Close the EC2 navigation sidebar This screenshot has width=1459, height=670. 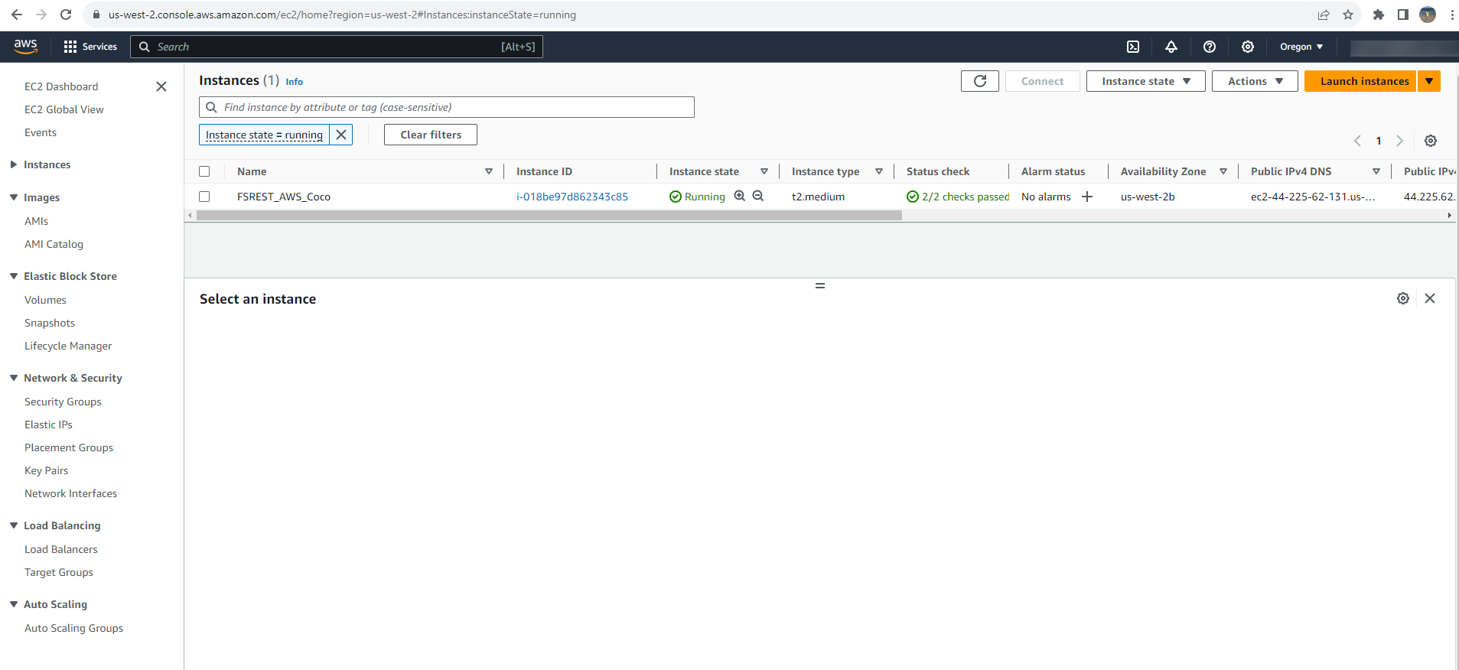pyautogui.click(x=161, y=86)
